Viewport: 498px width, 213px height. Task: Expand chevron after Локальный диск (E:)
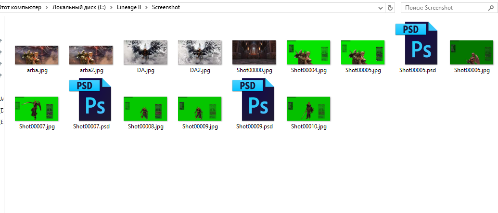(x=111, y=8)
